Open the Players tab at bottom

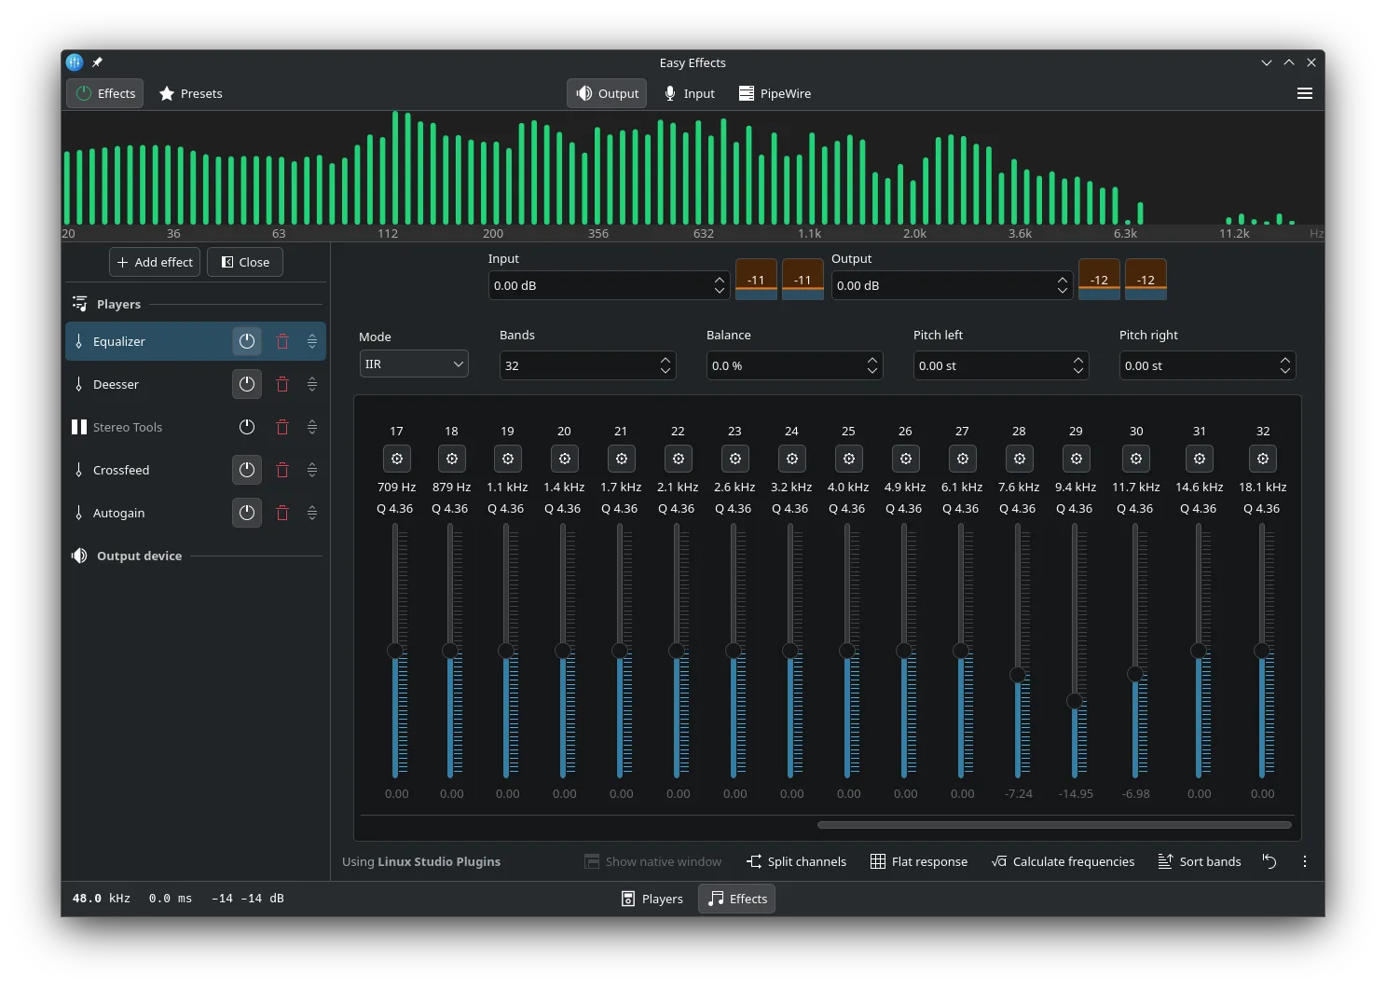click(652, 899)
